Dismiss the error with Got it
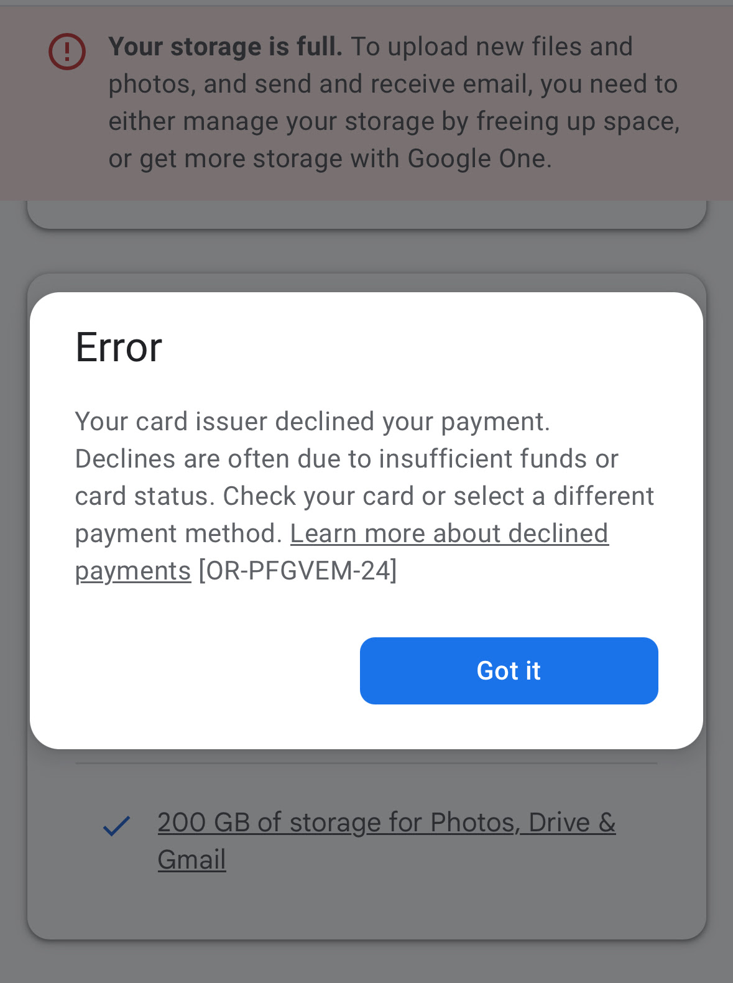 pyautogui.click(x=509, y=670)
